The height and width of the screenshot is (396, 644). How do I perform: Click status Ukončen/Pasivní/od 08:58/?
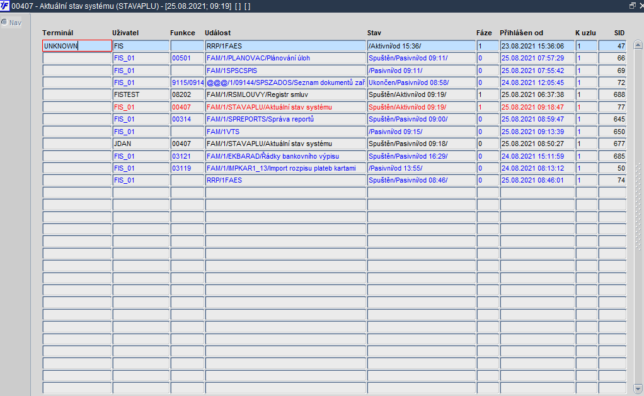[421, 82]
